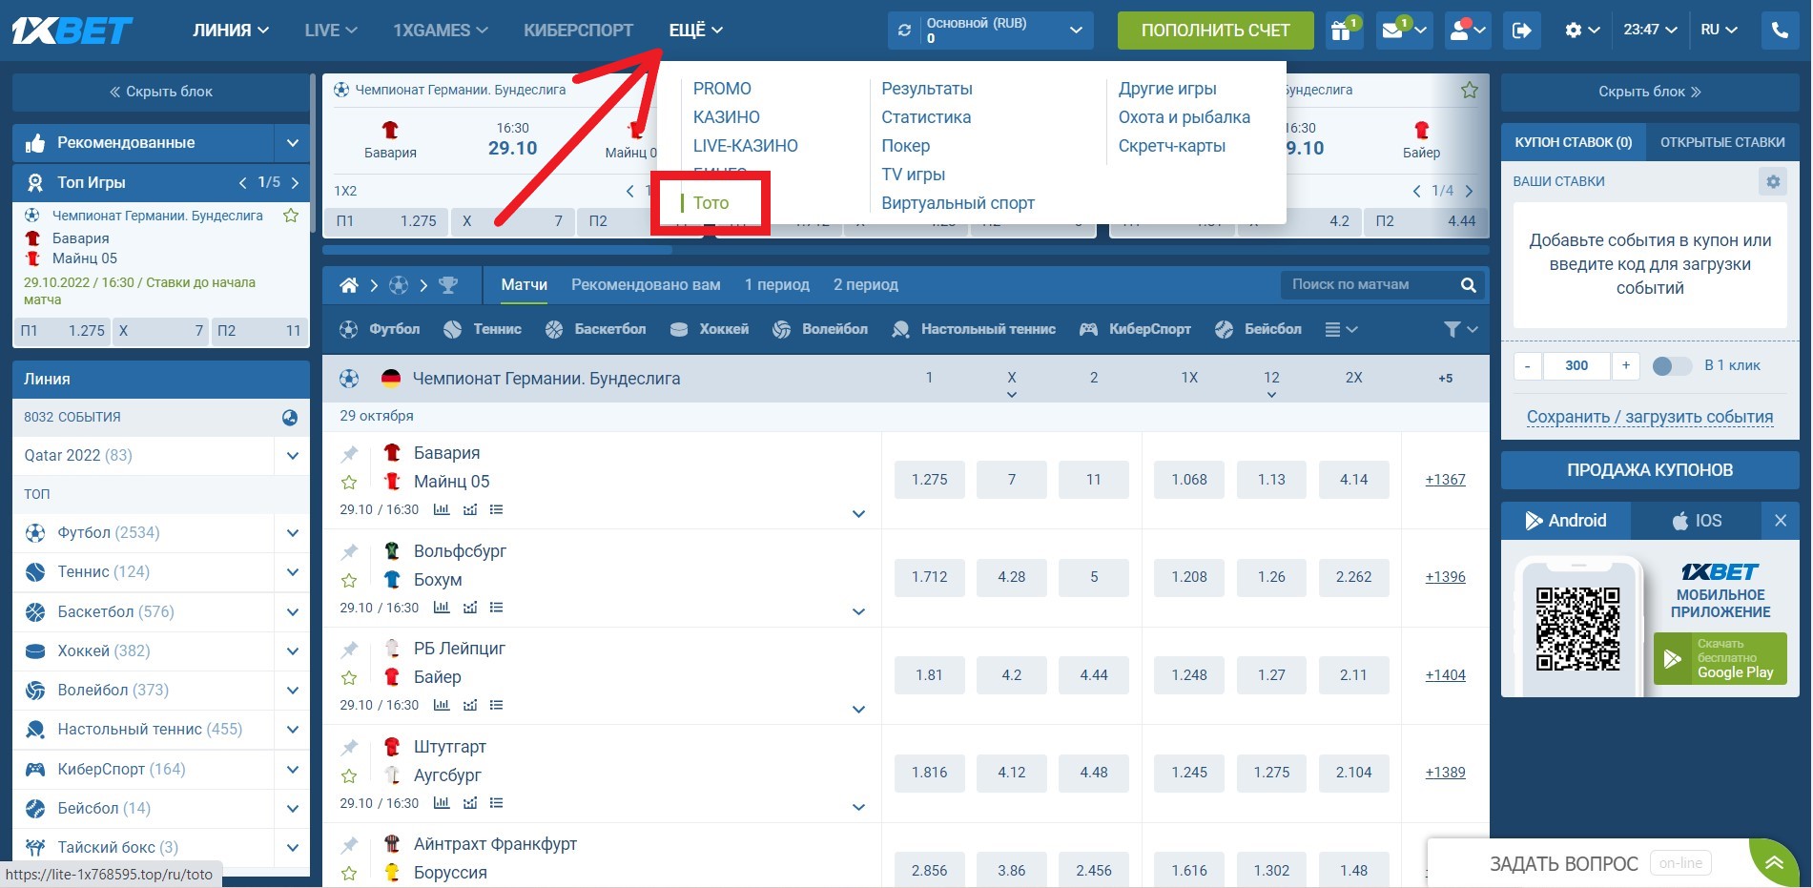Expand Баскетбол (576) in sidebar

[x=293, y=612]
